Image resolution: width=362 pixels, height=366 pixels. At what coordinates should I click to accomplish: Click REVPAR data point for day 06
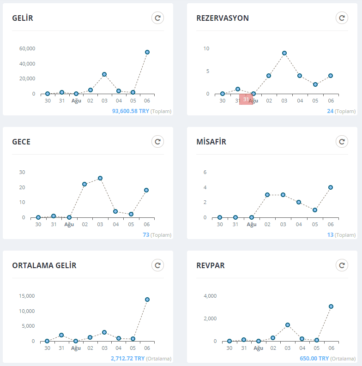(331, 306)
